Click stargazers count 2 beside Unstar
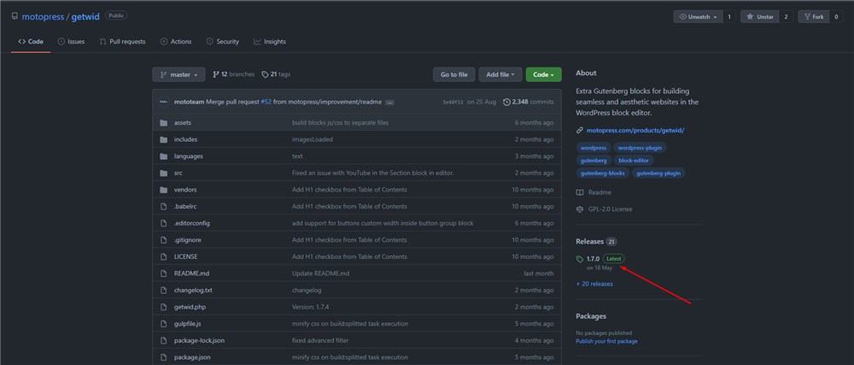The image size is (854, 365). pos(786,17)
